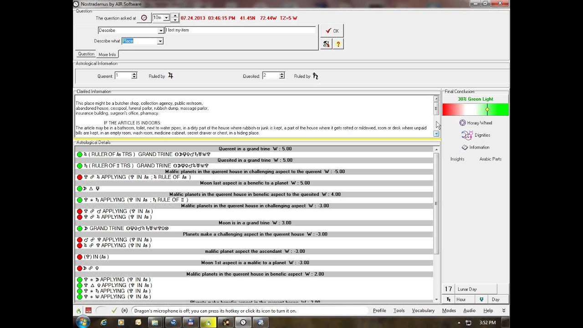Screen dimensions: 583x328
Task: Click the Clarified Information scroll up arrow
Action: (x=436, y=98)
